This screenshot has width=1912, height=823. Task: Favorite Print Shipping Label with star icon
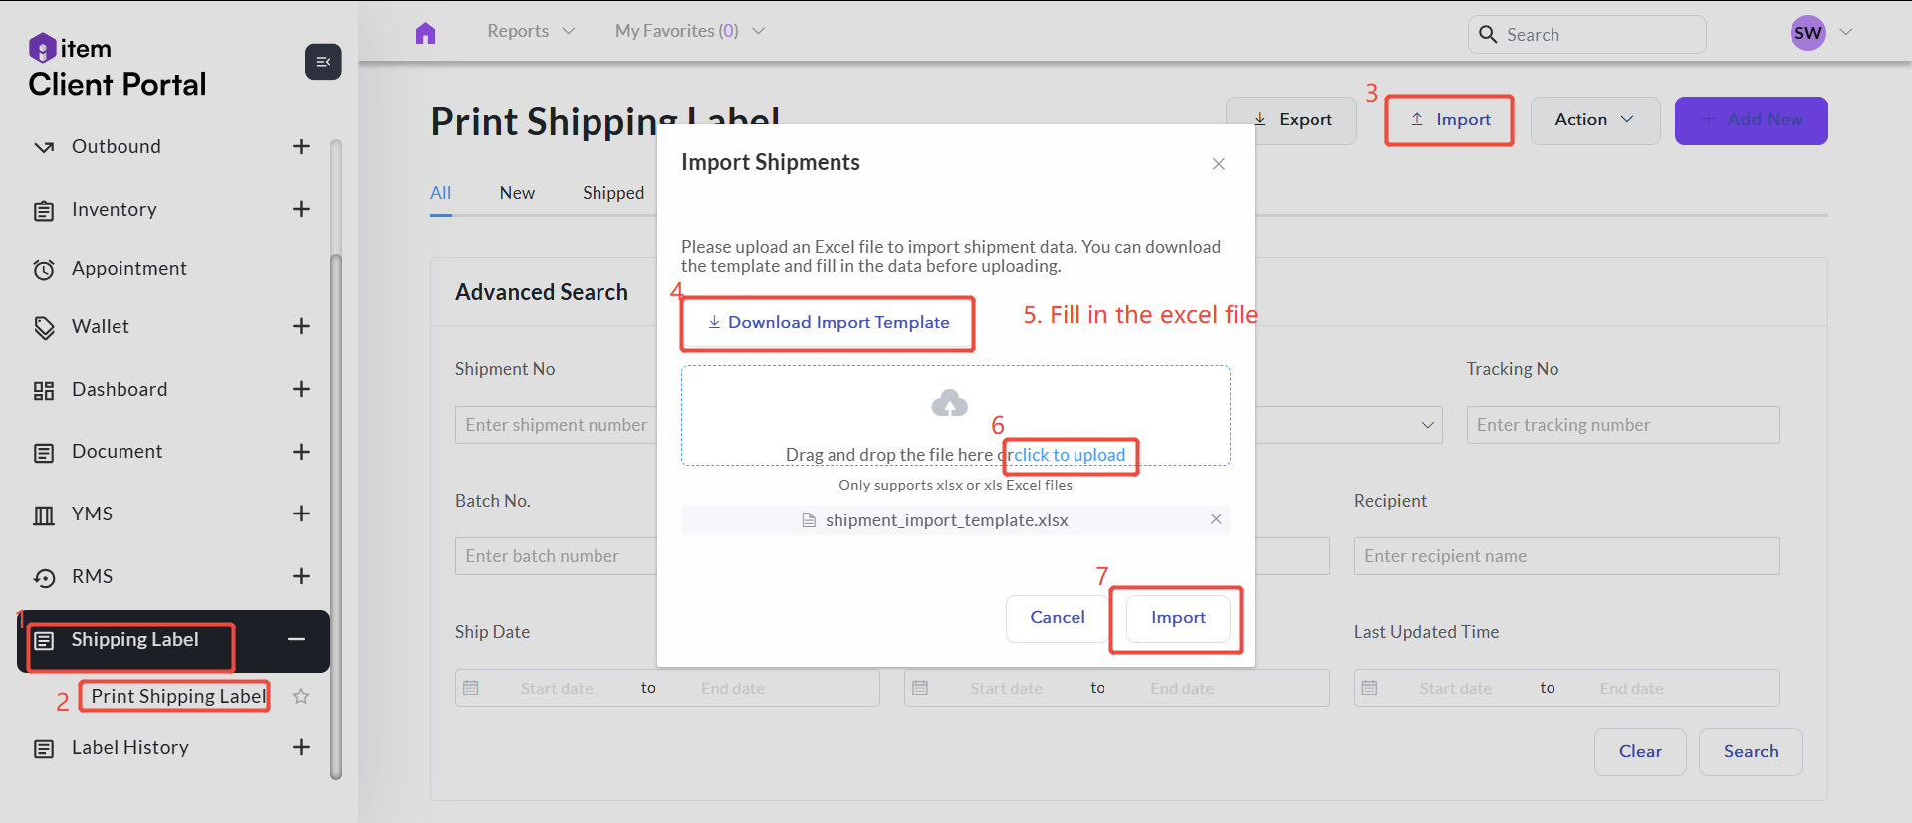tap(301, 697)
